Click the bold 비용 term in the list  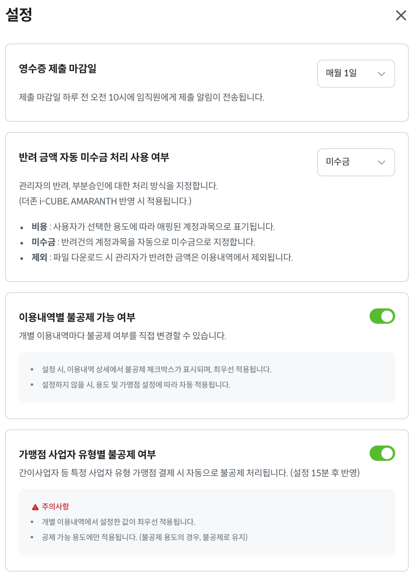point(39,227)
